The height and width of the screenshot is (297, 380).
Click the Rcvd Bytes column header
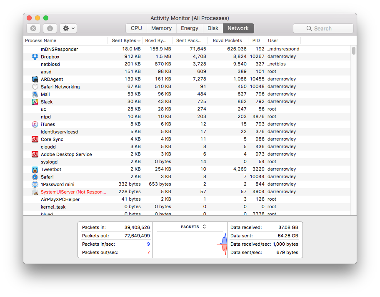pos(157,40)
